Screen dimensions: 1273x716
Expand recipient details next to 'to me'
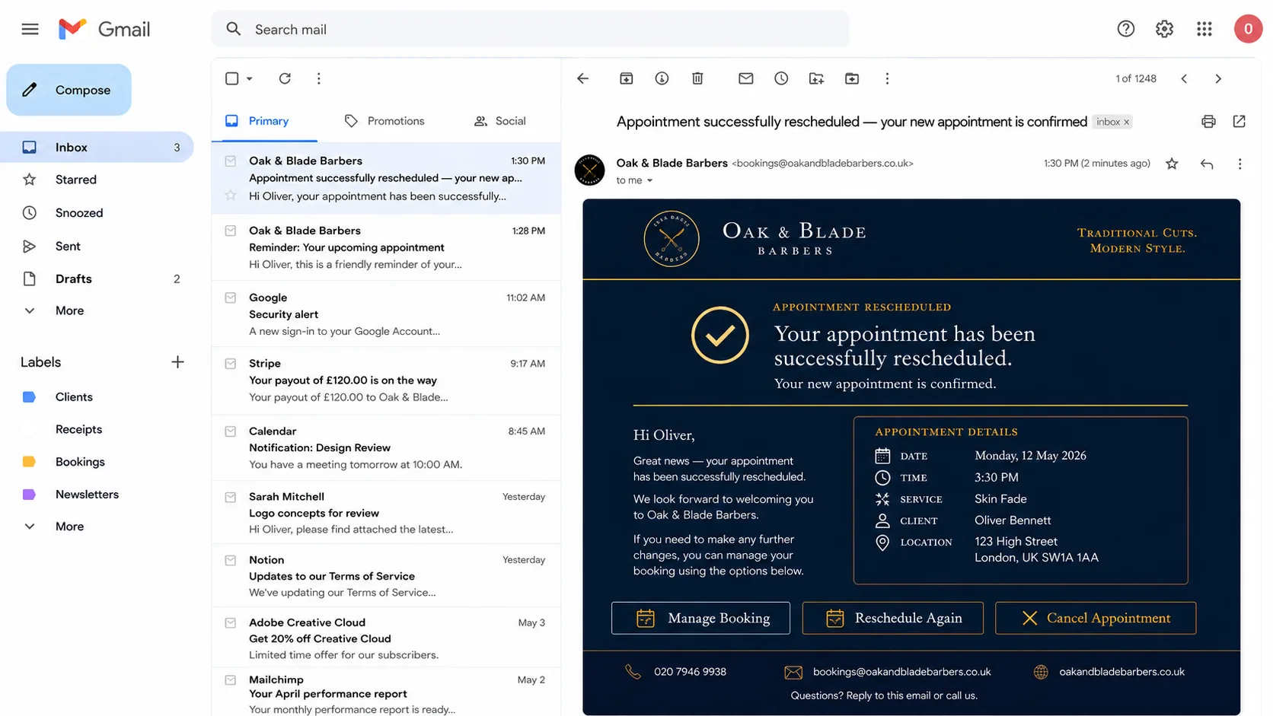click(649, 180)
